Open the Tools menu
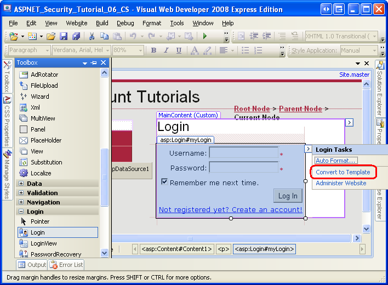Image resolution: width=388 pixels, height=285 pixels. coord(177,23)
